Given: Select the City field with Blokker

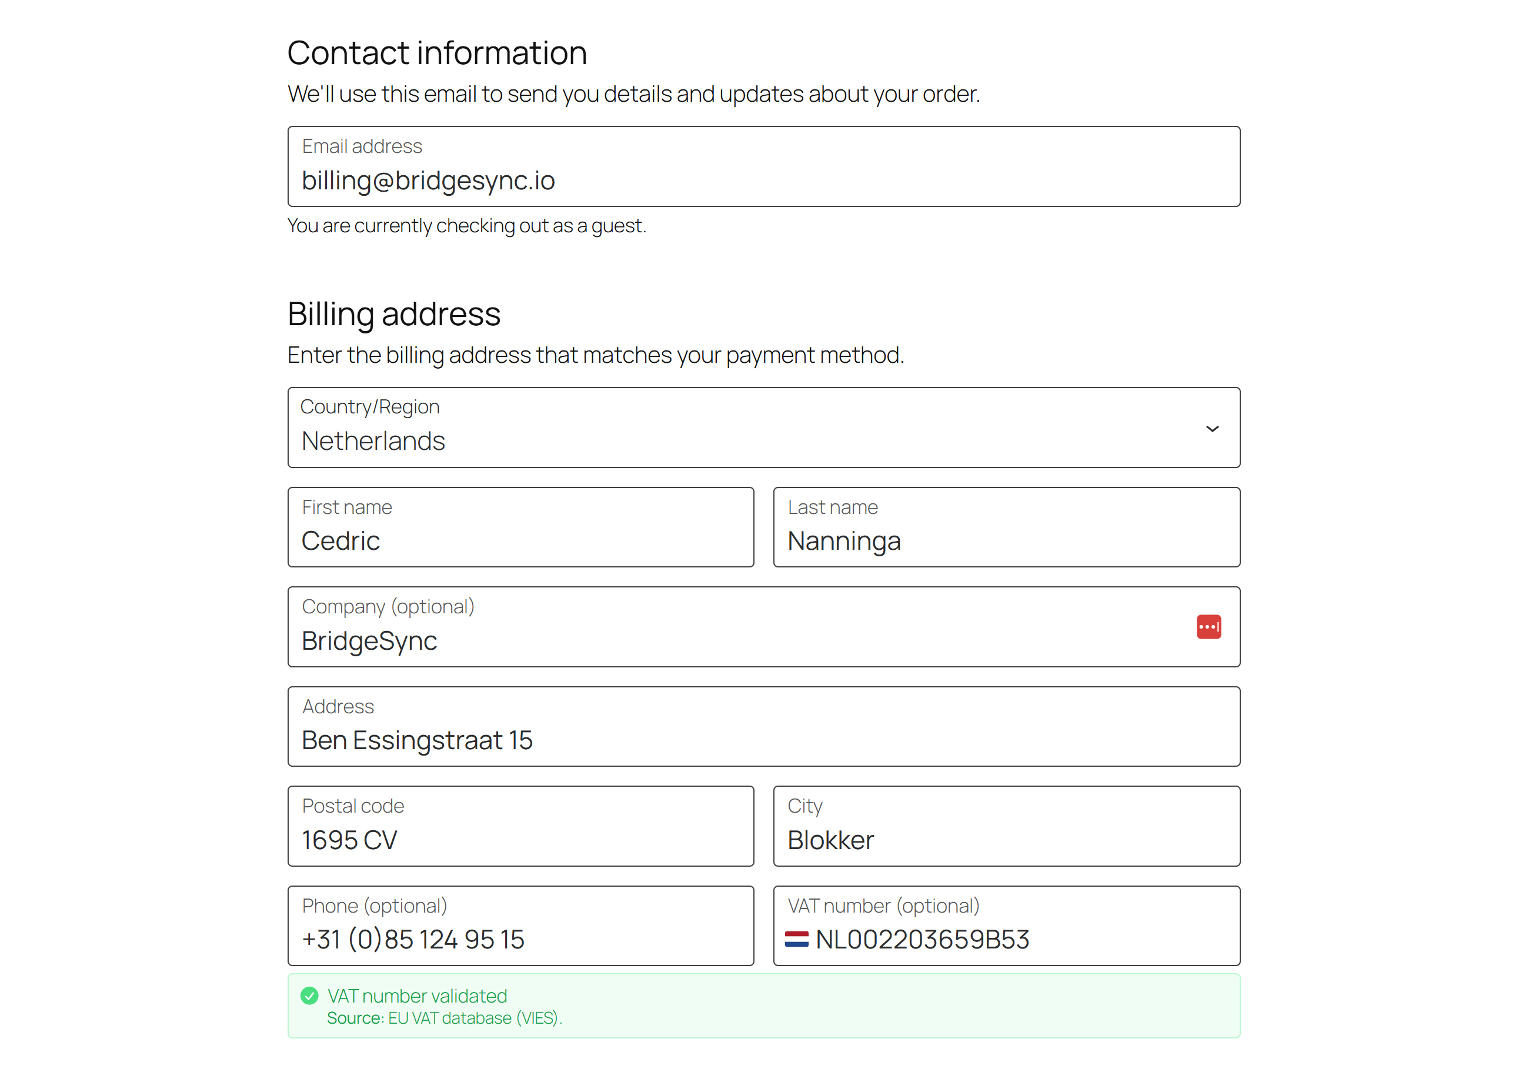Looking at the screenshot, I should tap(1006, 827).
